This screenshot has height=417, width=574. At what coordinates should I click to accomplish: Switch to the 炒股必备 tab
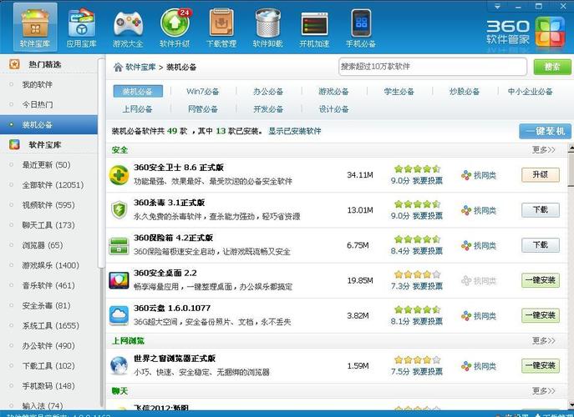(465, 92)
